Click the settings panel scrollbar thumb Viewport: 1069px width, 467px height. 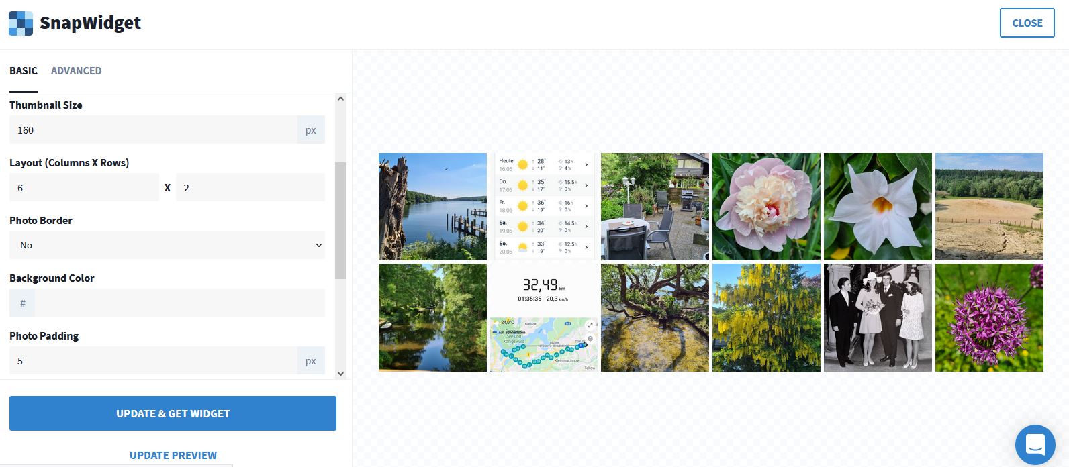pos(340,220)
